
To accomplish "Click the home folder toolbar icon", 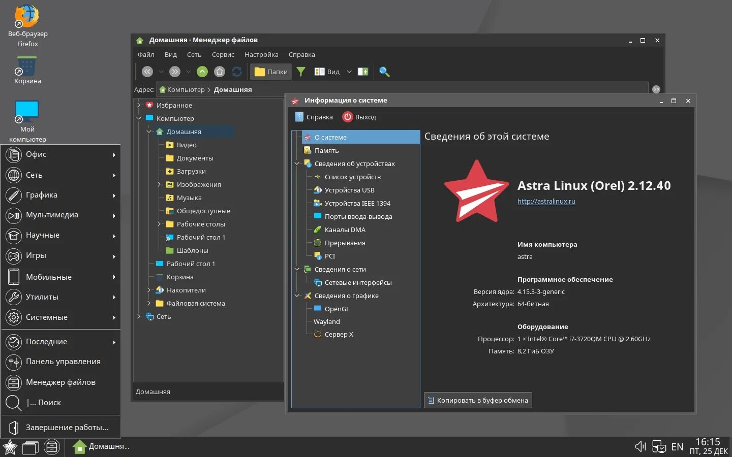I will coord(220,72).
